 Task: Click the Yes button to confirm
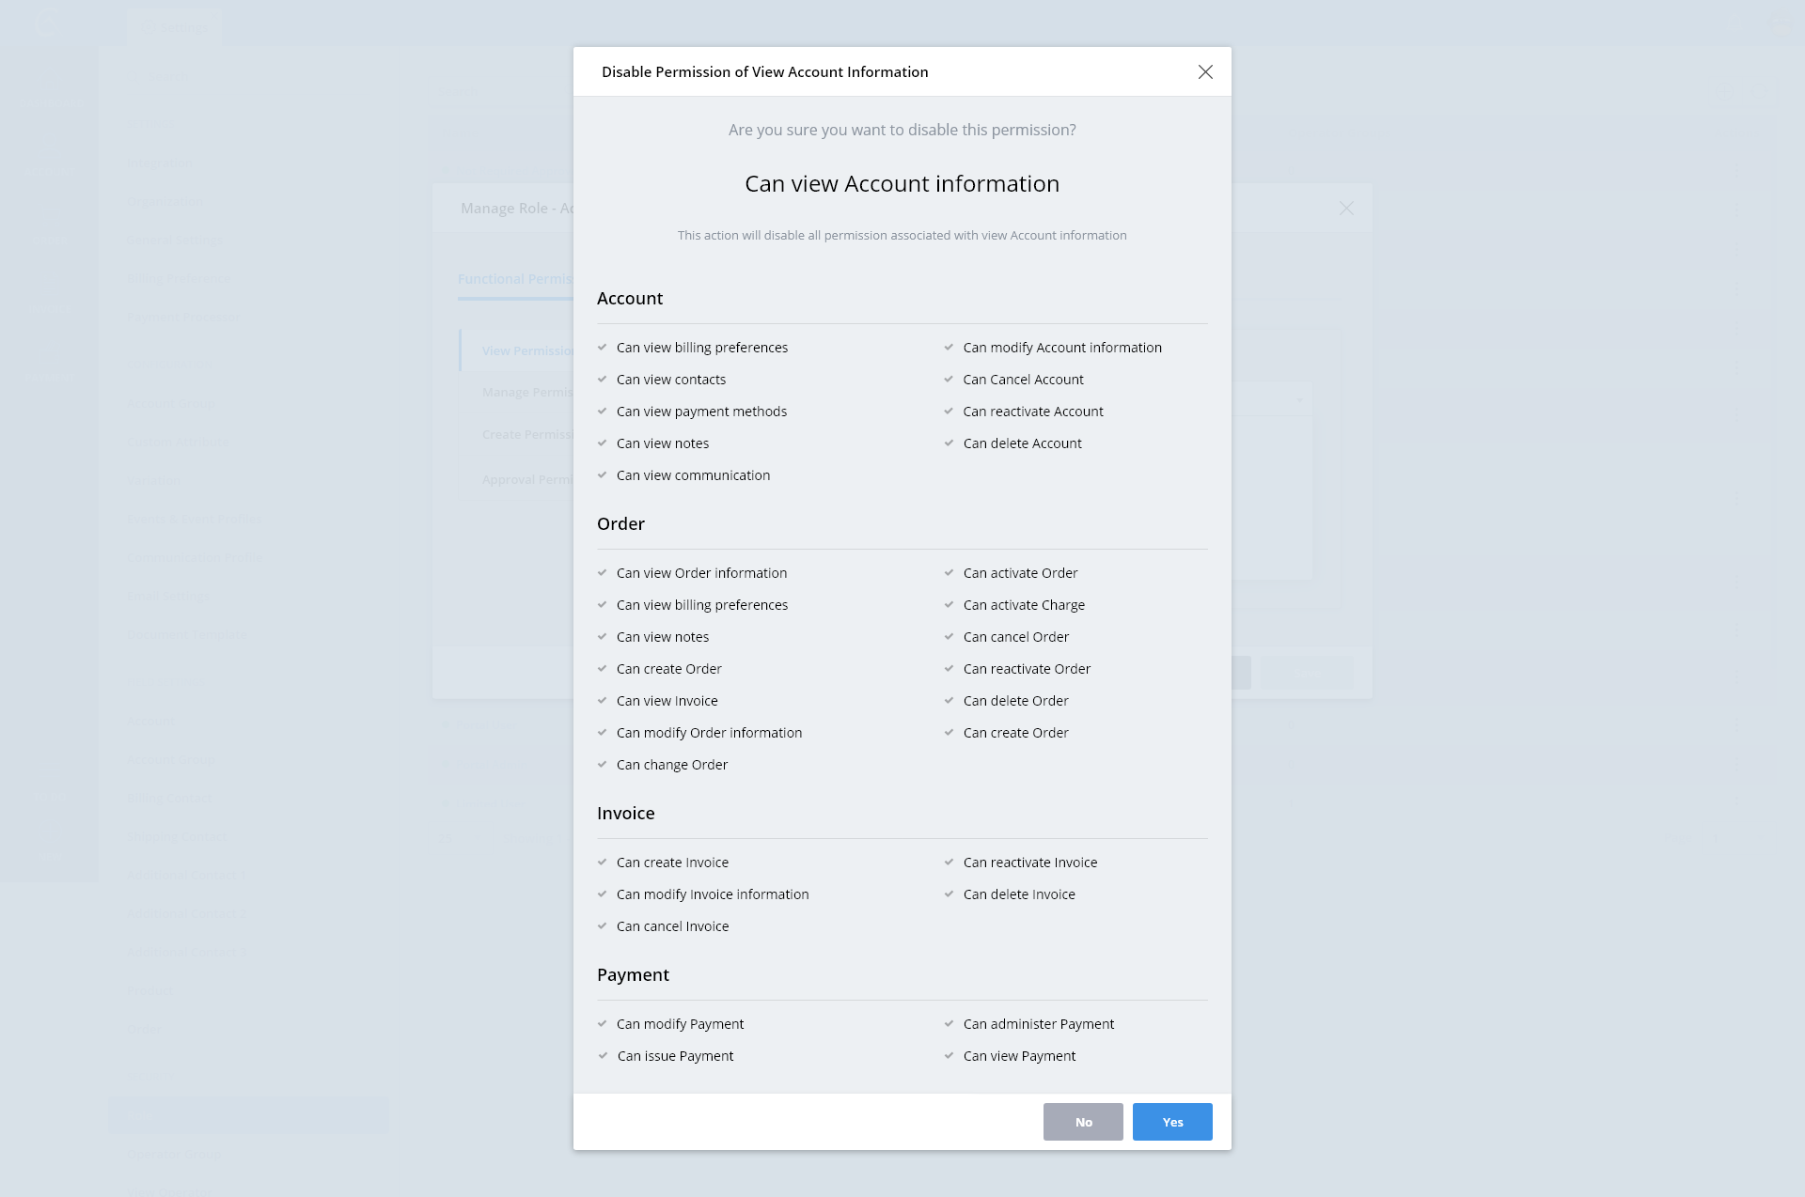pos(1172,1122)
